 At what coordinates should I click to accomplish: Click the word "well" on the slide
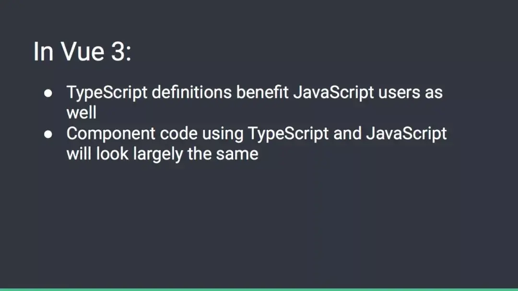[x=81, y=113]
